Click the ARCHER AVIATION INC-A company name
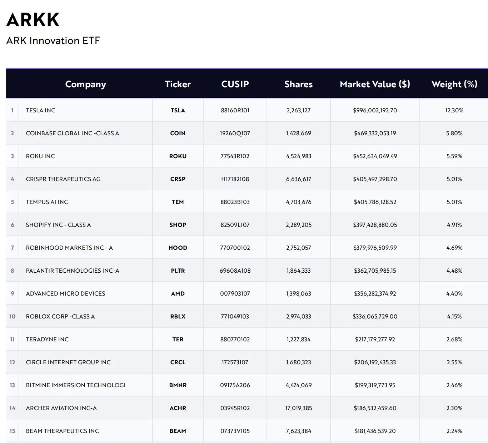The width and height of the screenshot is (488, 443). click(x=61, y=408)
